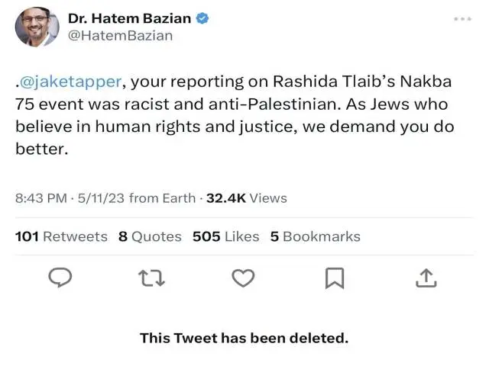Click the reply speech bubble icon
This screenshot has height=366, width=489.
click(x=60, y=278)
